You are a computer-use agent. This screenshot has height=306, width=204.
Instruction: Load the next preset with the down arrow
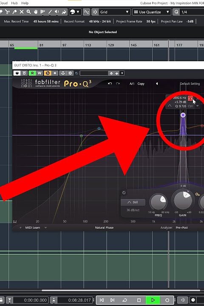(117, 73)
